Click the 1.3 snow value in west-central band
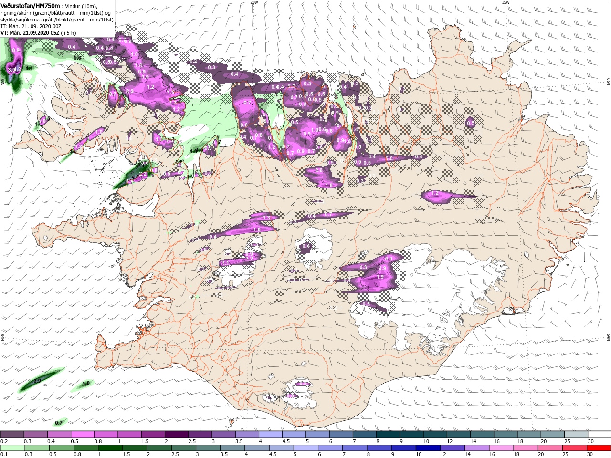 [x=266, y=218]
